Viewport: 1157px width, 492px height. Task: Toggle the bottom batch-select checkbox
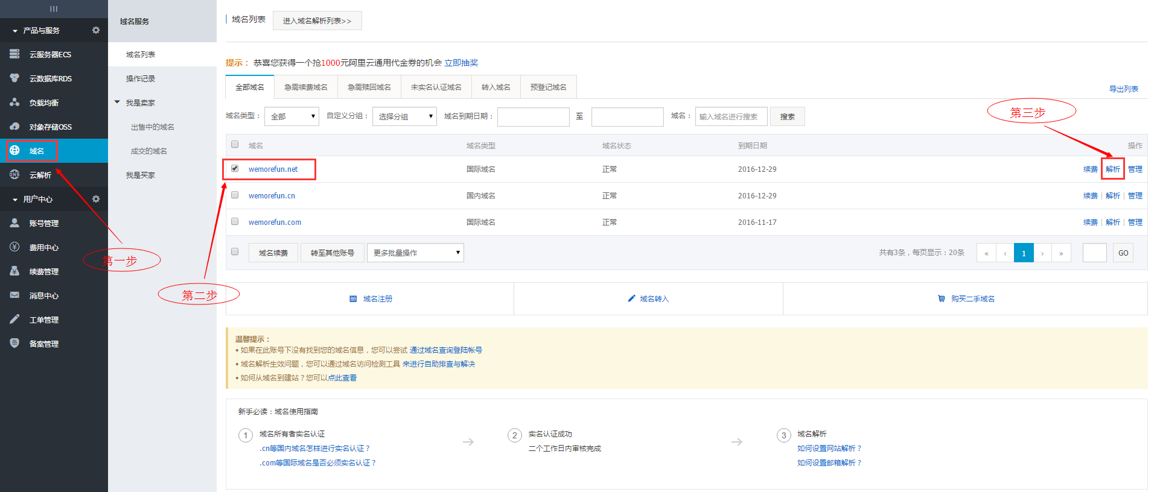click(235, 252)
